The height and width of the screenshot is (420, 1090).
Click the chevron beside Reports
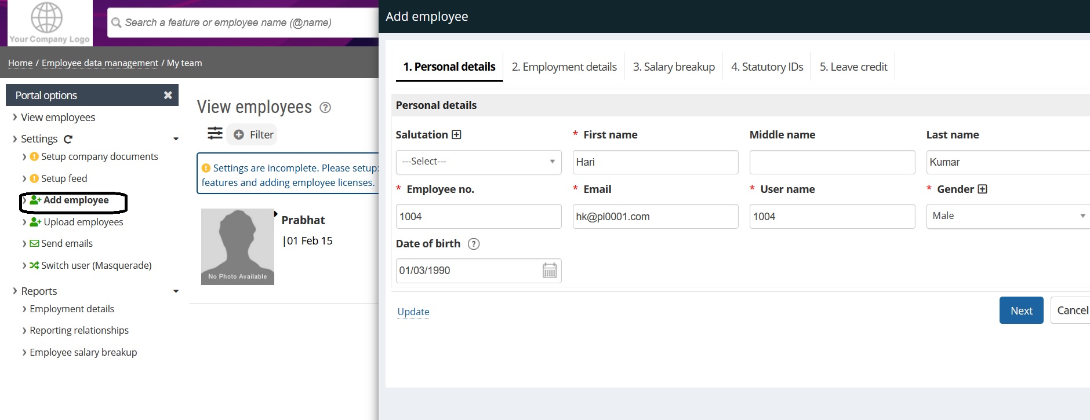tap(15, 291)
